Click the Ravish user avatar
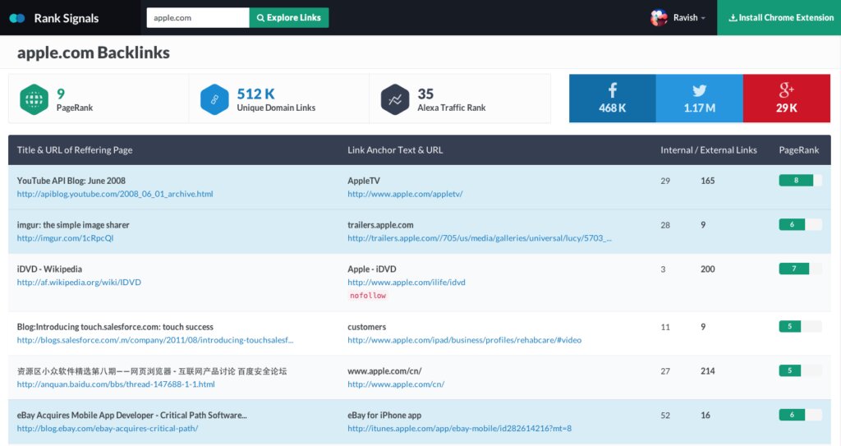Image resolution: width=841 pixels, height=446 pixels. pyautogui.click(x=659, y=18)
